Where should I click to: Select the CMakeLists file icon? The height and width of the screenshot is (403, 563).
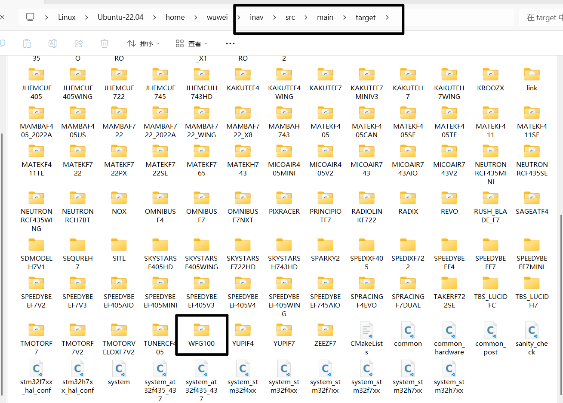(x=366, y=330)
